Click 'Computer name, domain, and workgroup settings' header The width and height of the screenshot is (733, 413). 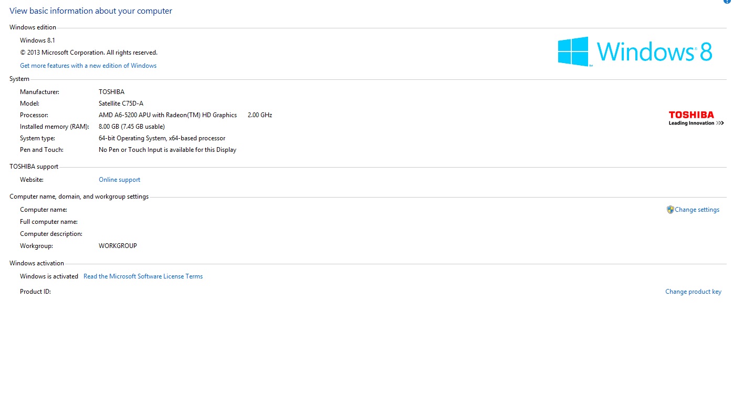click(x=79, y=197)
